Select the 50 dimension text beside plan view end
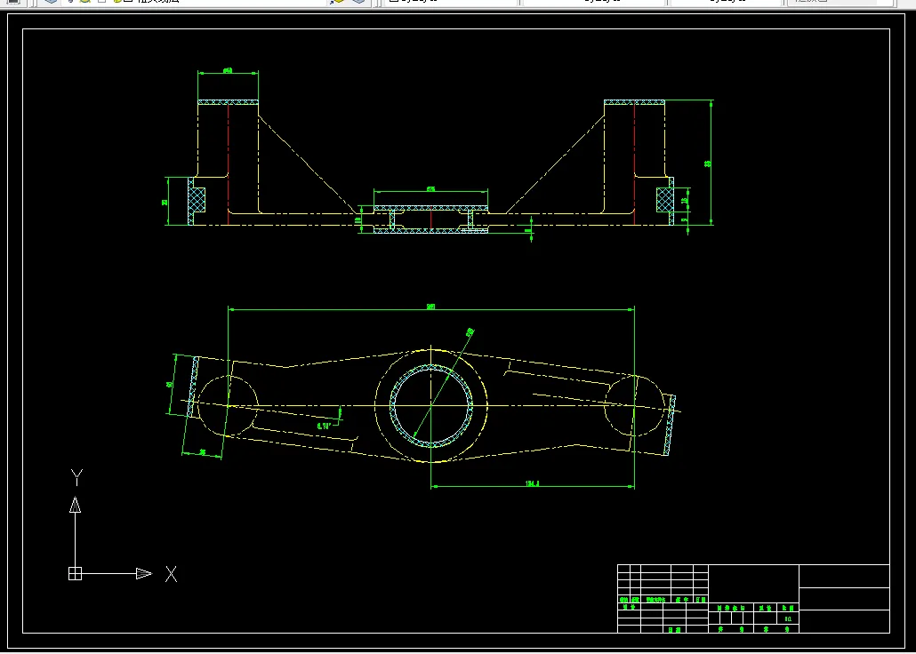 [x=169, y=385]
